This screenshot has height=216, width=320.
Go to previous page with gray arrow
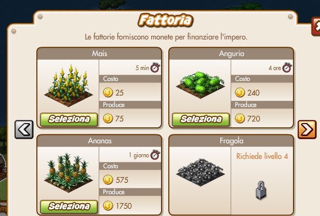coord(24,129)
